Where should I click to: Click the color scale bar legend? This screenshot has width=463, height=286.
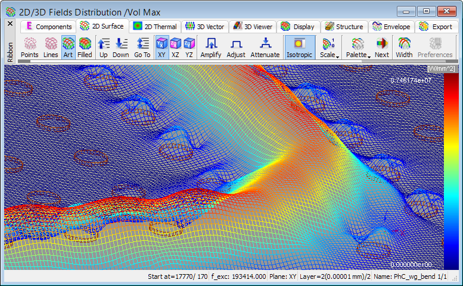click(451, 172)
